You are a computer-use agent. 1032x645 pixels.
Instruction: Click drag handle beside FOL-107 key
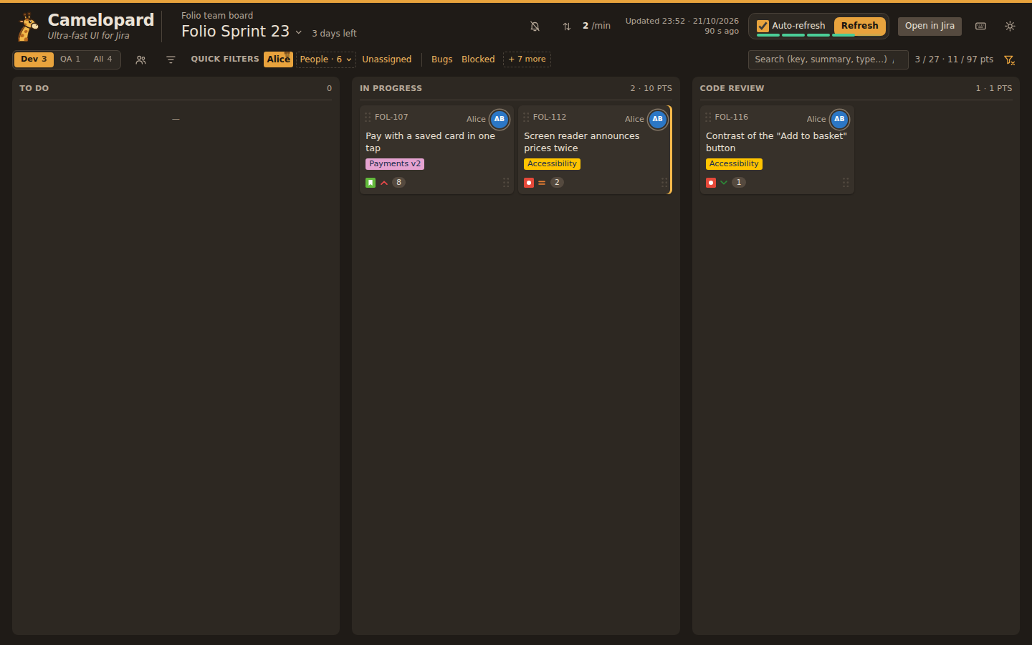click(x=368, y=117)
